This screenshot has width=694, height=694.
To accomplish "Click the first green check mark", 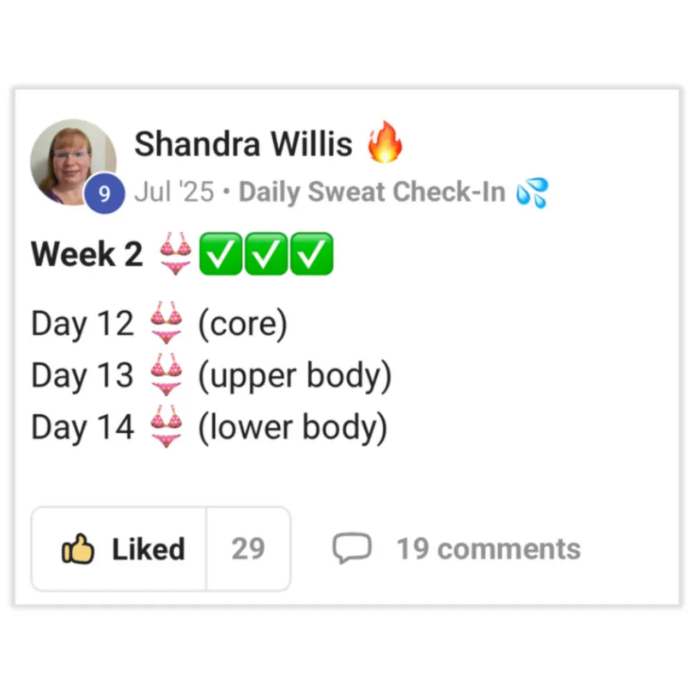I will [221, 254].
